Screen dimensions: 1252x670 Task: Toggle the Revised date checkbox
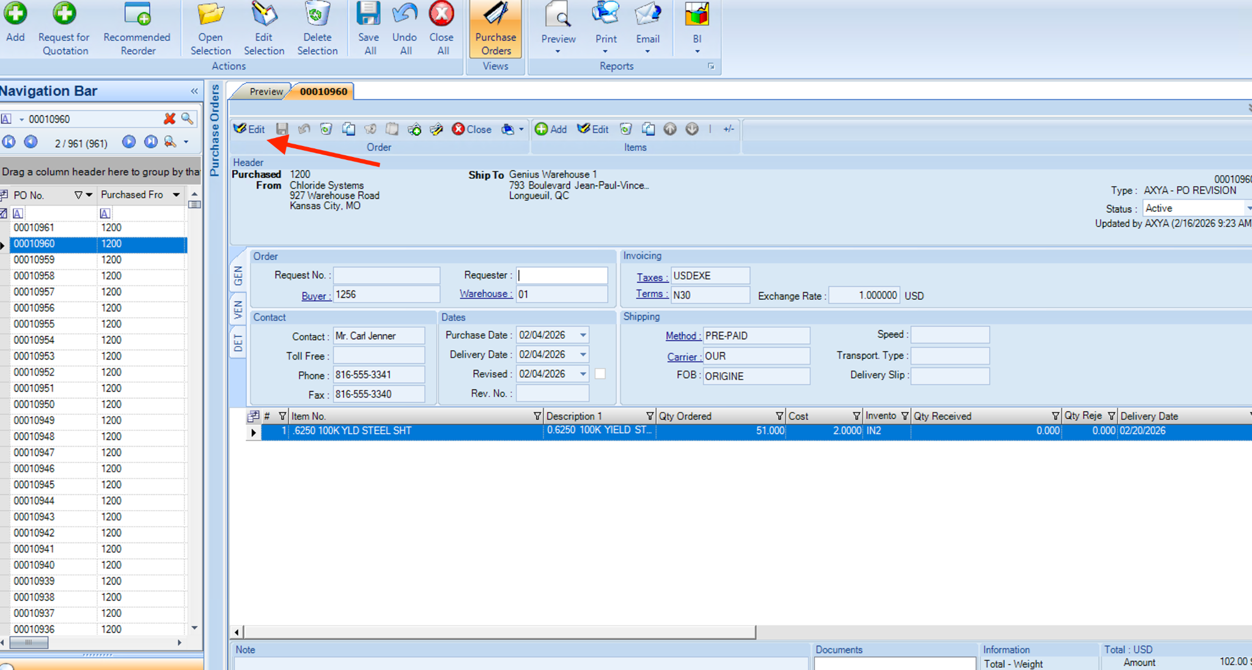[600, 374]
